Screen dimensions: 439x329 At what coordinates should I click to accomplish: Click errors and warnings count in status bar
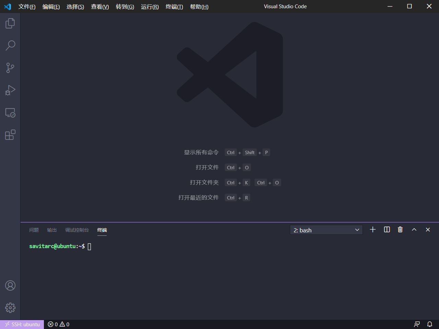[59, 324]
